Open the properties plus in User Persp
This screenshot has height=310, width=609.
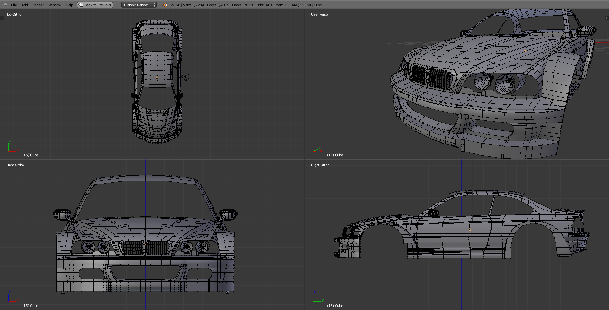607,18
